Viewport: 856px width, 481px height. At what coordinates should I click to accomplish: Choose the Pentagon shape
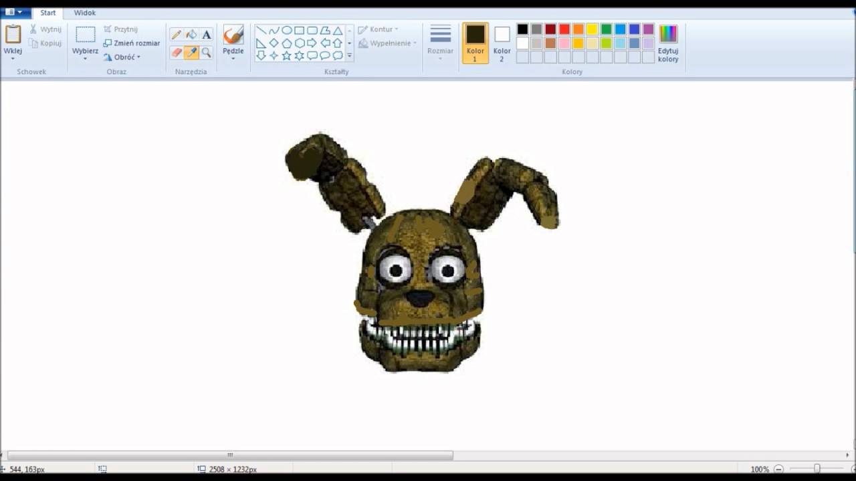point(286,43)
